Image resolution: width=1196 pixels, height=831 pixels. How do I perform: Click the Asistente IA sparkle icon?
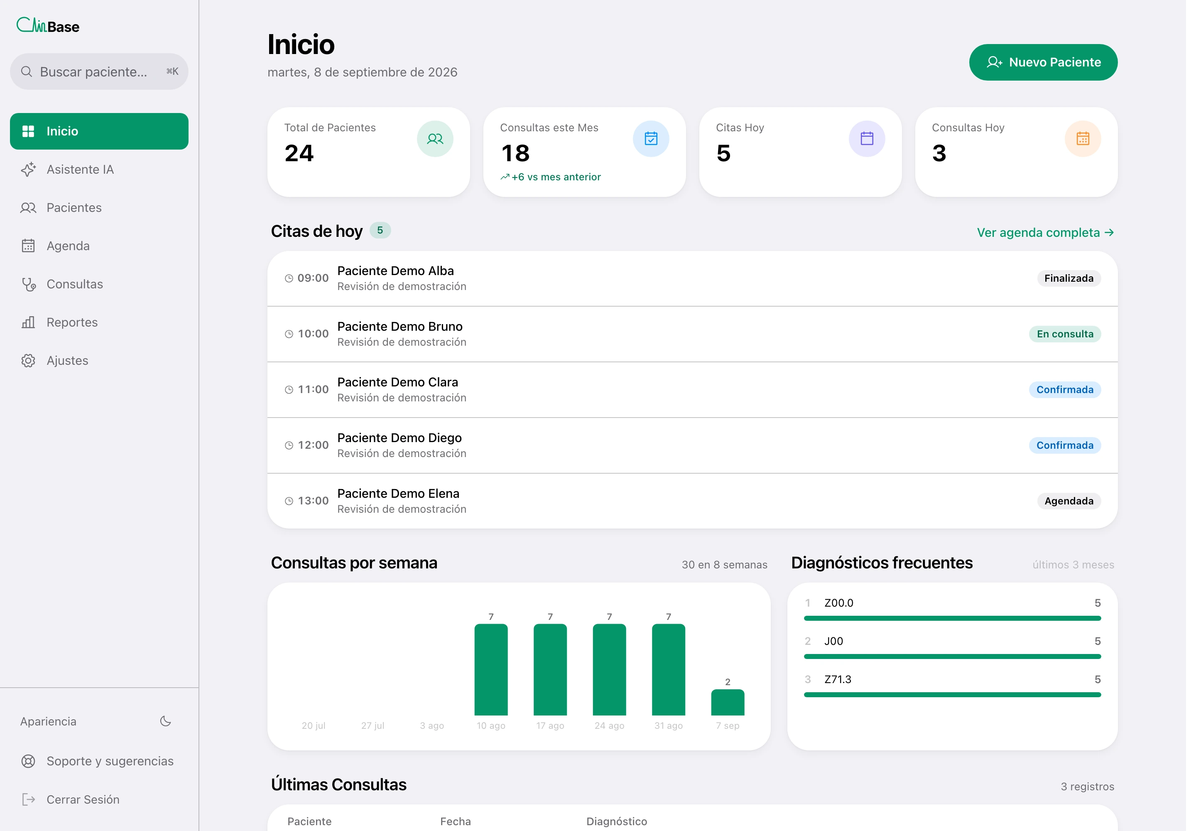tap(28, 169)
